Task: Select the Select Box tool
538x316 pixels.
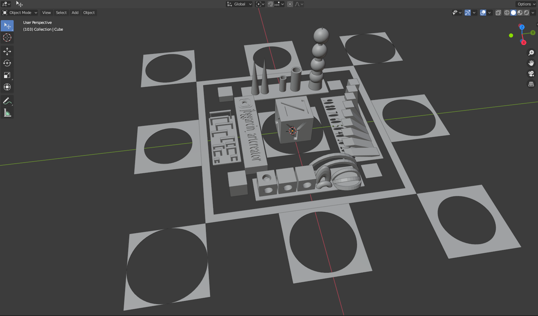Action: (7, 26)
